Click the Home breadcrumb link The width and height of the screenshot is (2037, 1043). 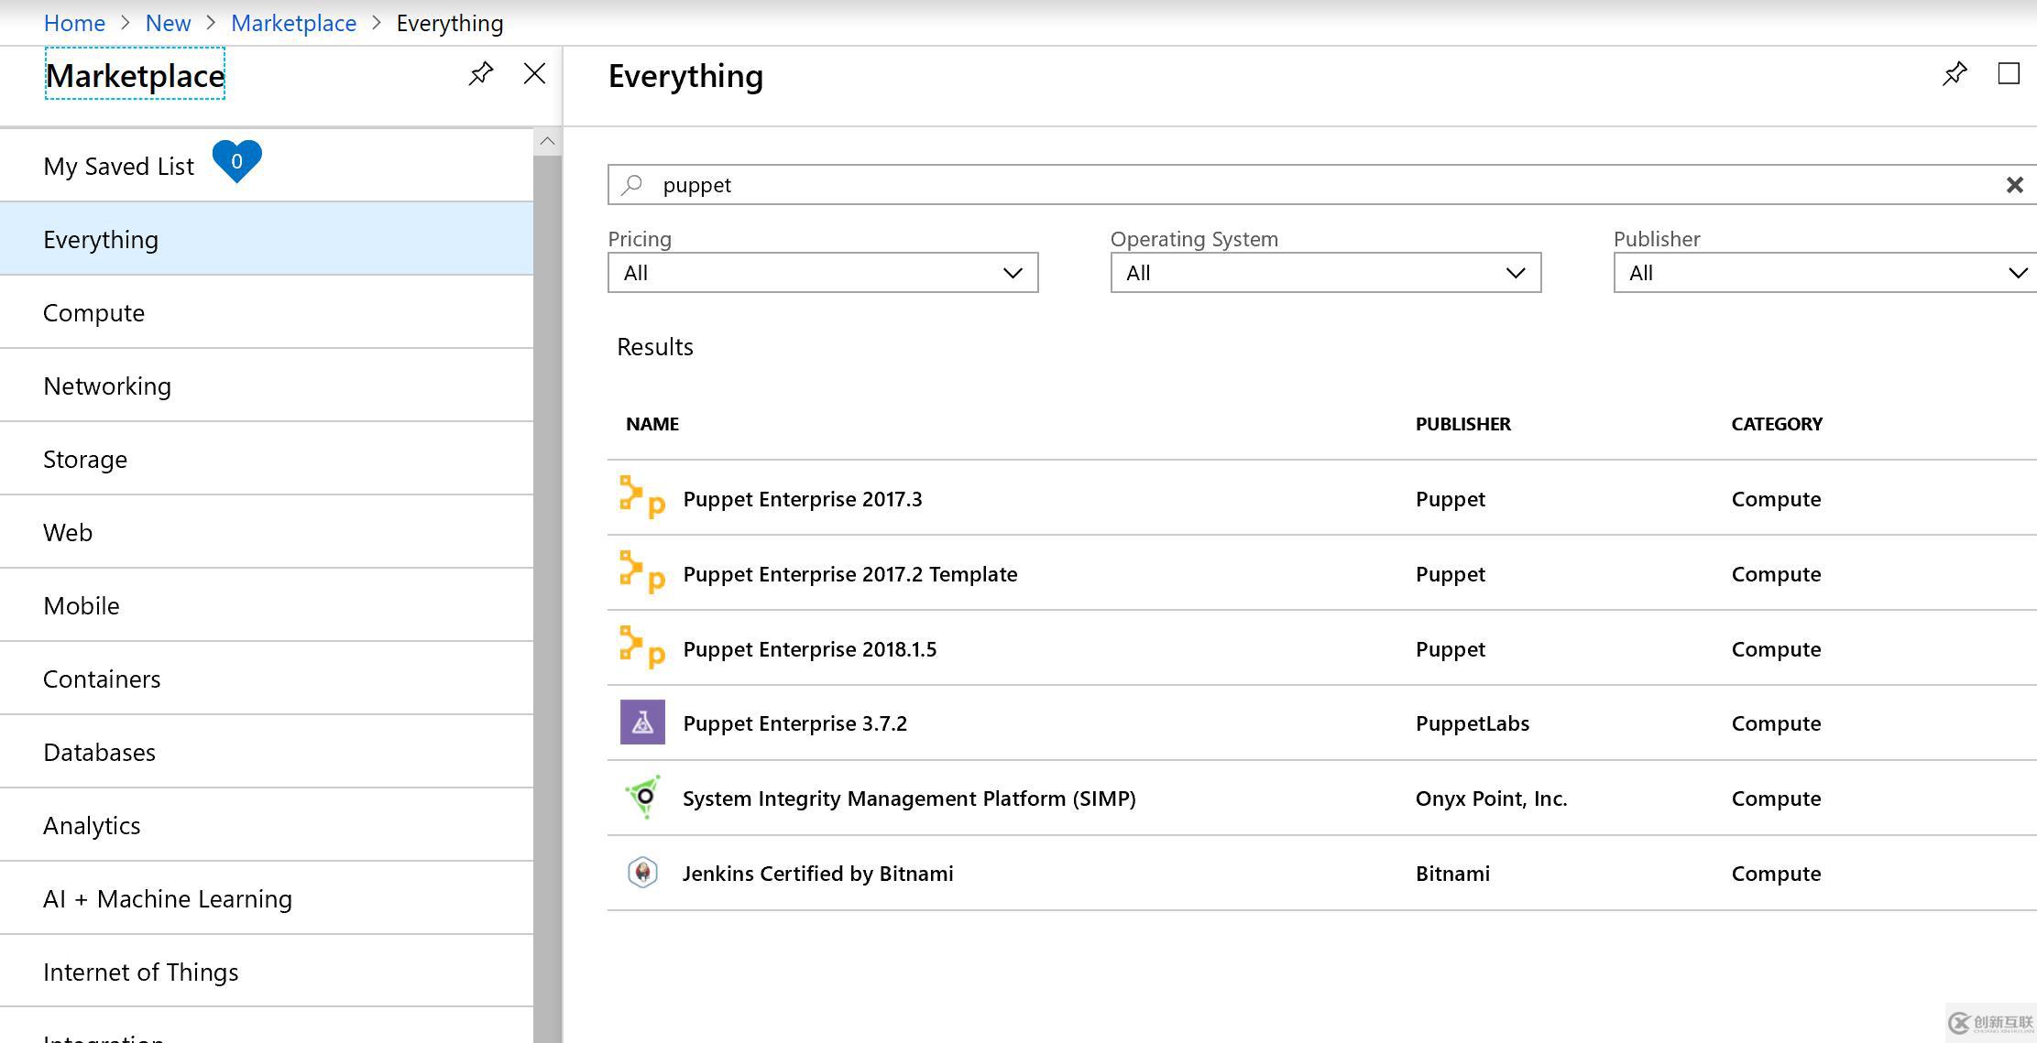coord(74,21)
